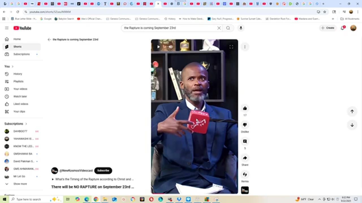Open YouTube notifications bell

342,28
